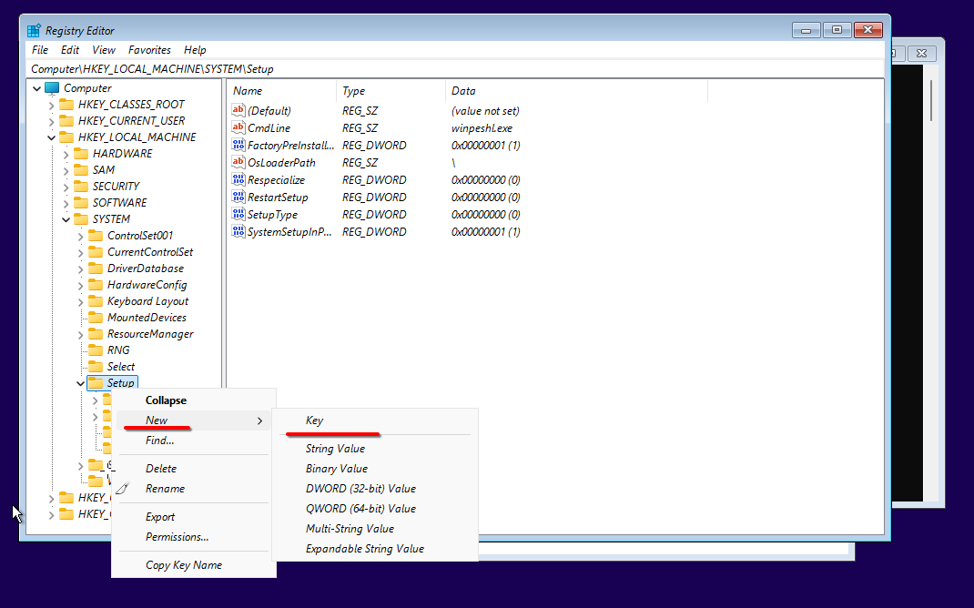Click the HARDWARE folder icon
This screenshot has height=608, width=974.
tap(81, 154)
